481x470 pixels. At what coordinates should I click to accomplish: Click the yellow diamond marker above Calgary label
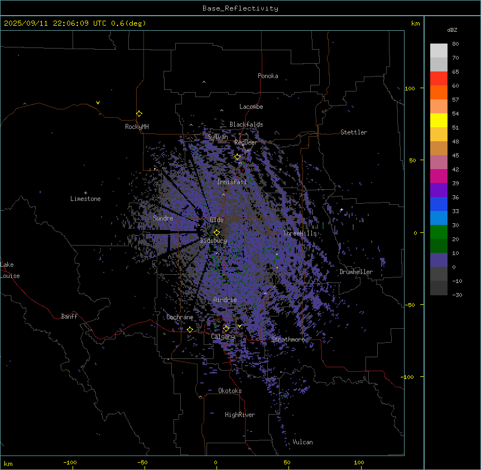pyautogui.click(x=226, y=329)
